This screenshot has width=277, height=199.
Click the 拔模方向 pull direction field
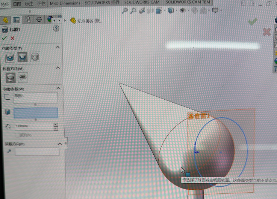click(x=37, y=152)
